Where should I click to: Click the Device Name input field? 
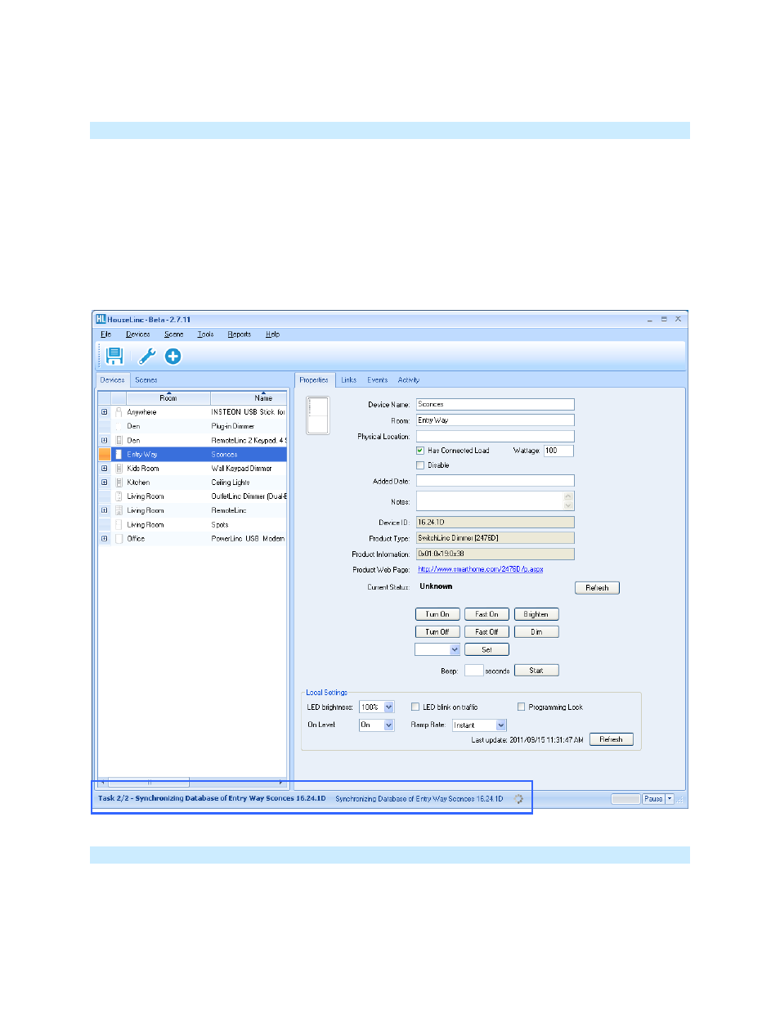coord(495,404)
